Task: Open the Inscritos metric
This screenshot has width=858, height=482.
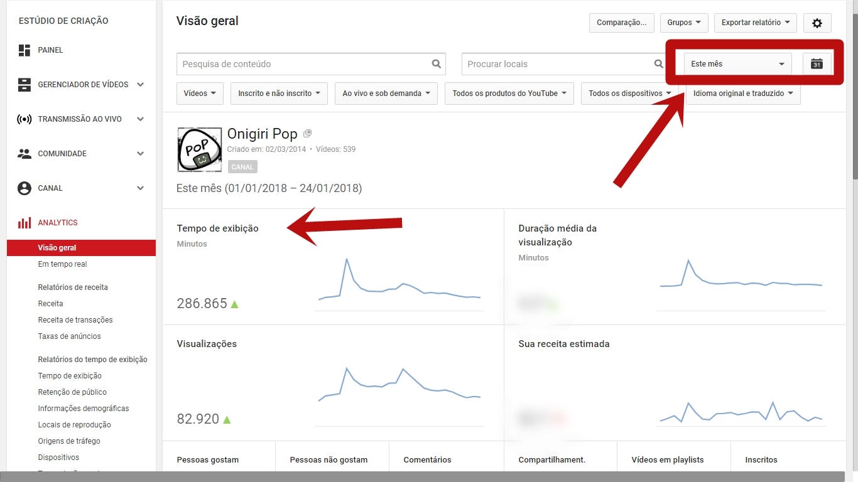Action: point(761,460)
